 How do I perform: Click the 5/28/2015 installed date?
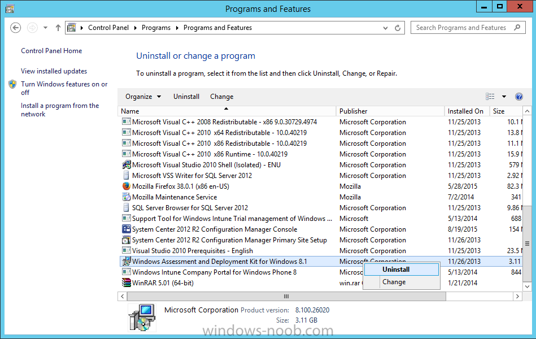(463, 186)
